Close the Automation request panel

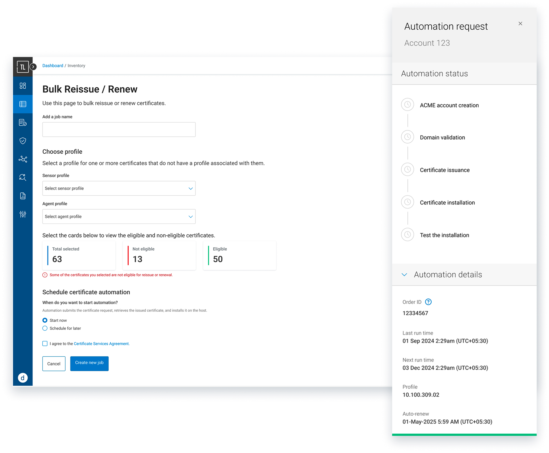[x=520, y=24]
